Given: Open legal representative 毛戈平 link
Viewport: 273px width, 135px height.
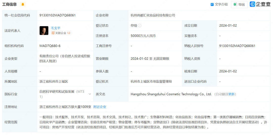Looking at the screenshot, I should click(55, 28).
